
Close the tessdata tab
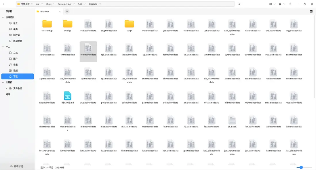pos(60,12)
